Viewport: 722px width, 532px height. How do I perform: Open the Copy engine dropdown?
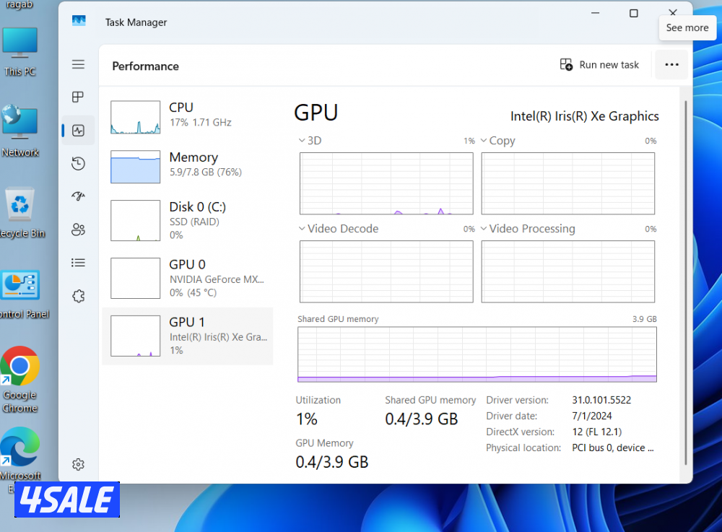pyautogui.click(x=484, y=140)
